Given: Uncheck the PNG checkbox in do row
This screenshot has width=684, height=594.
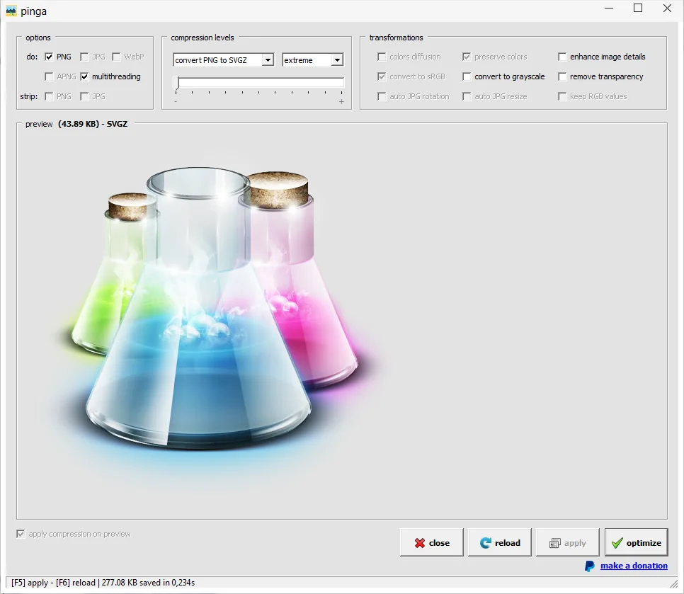Looking at the screenshot, I should click(x=49, y=57).
